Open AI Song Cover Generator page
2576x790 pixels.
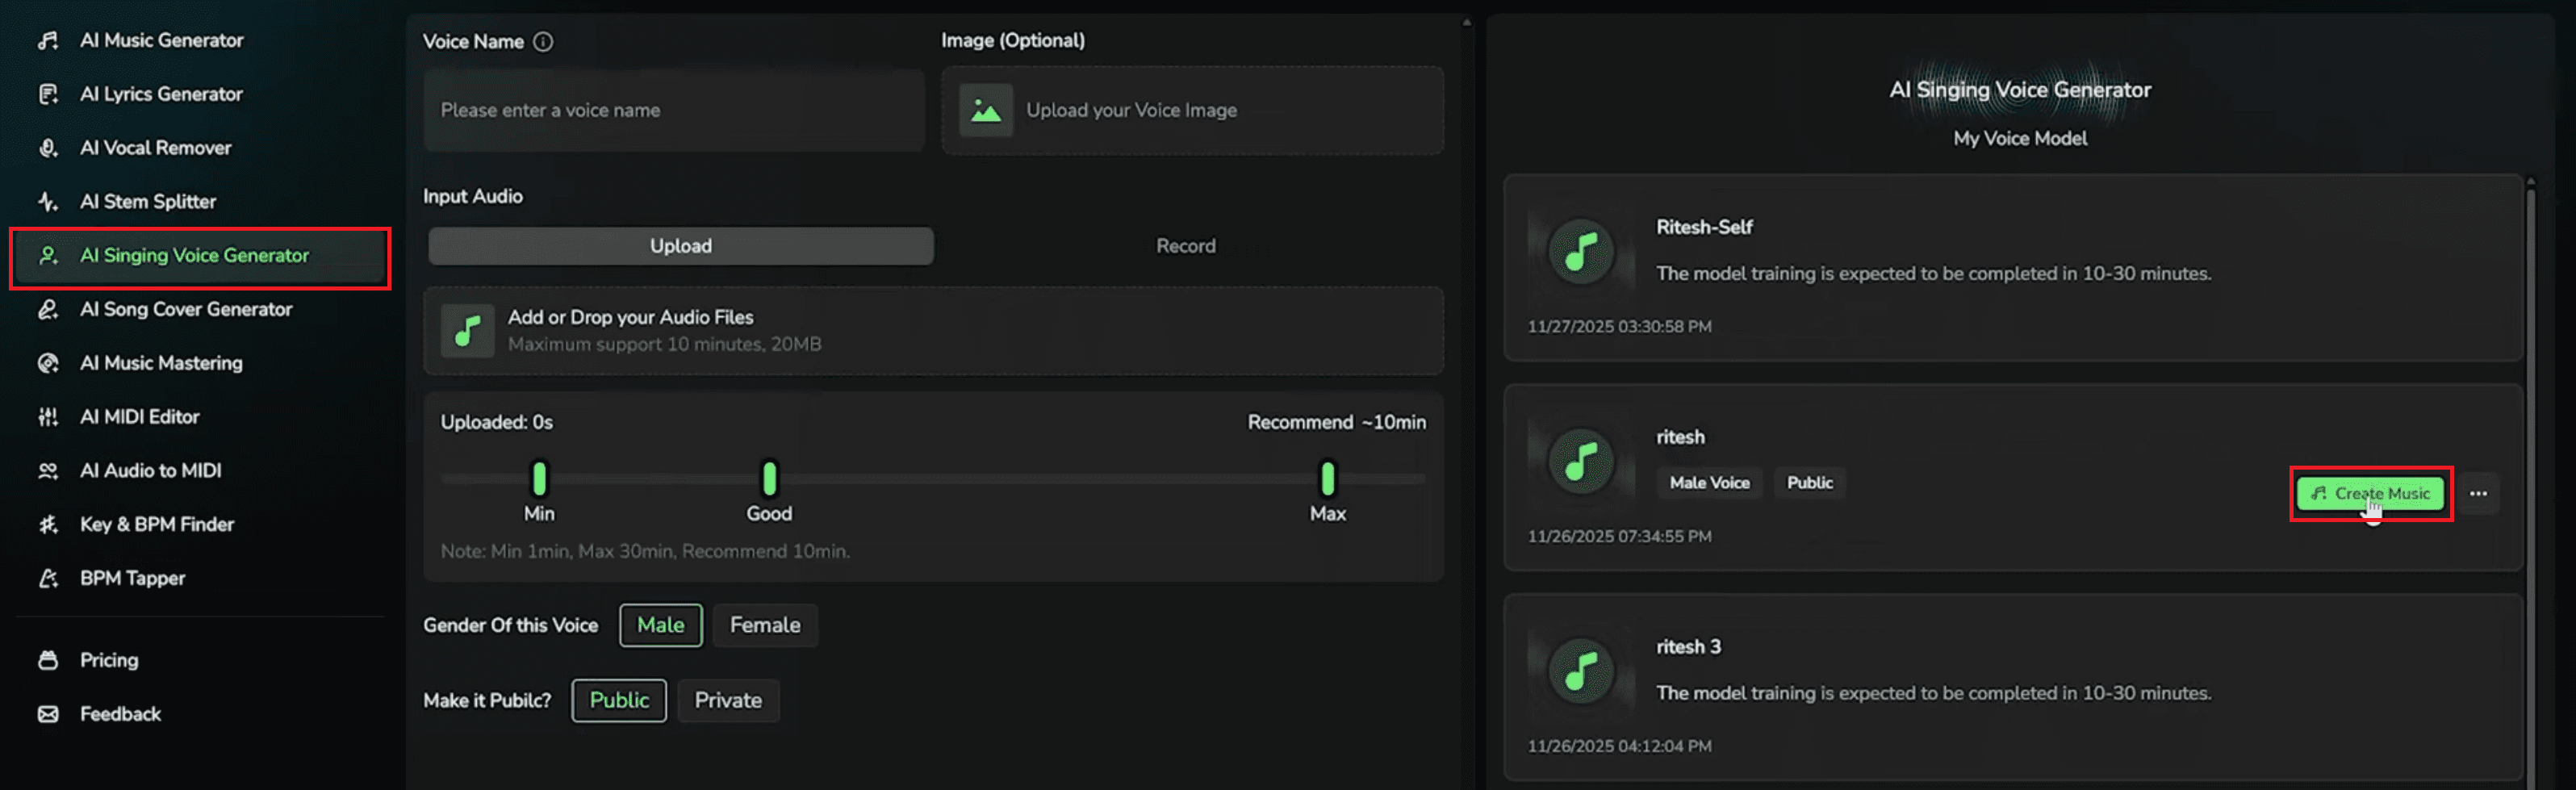186,310
